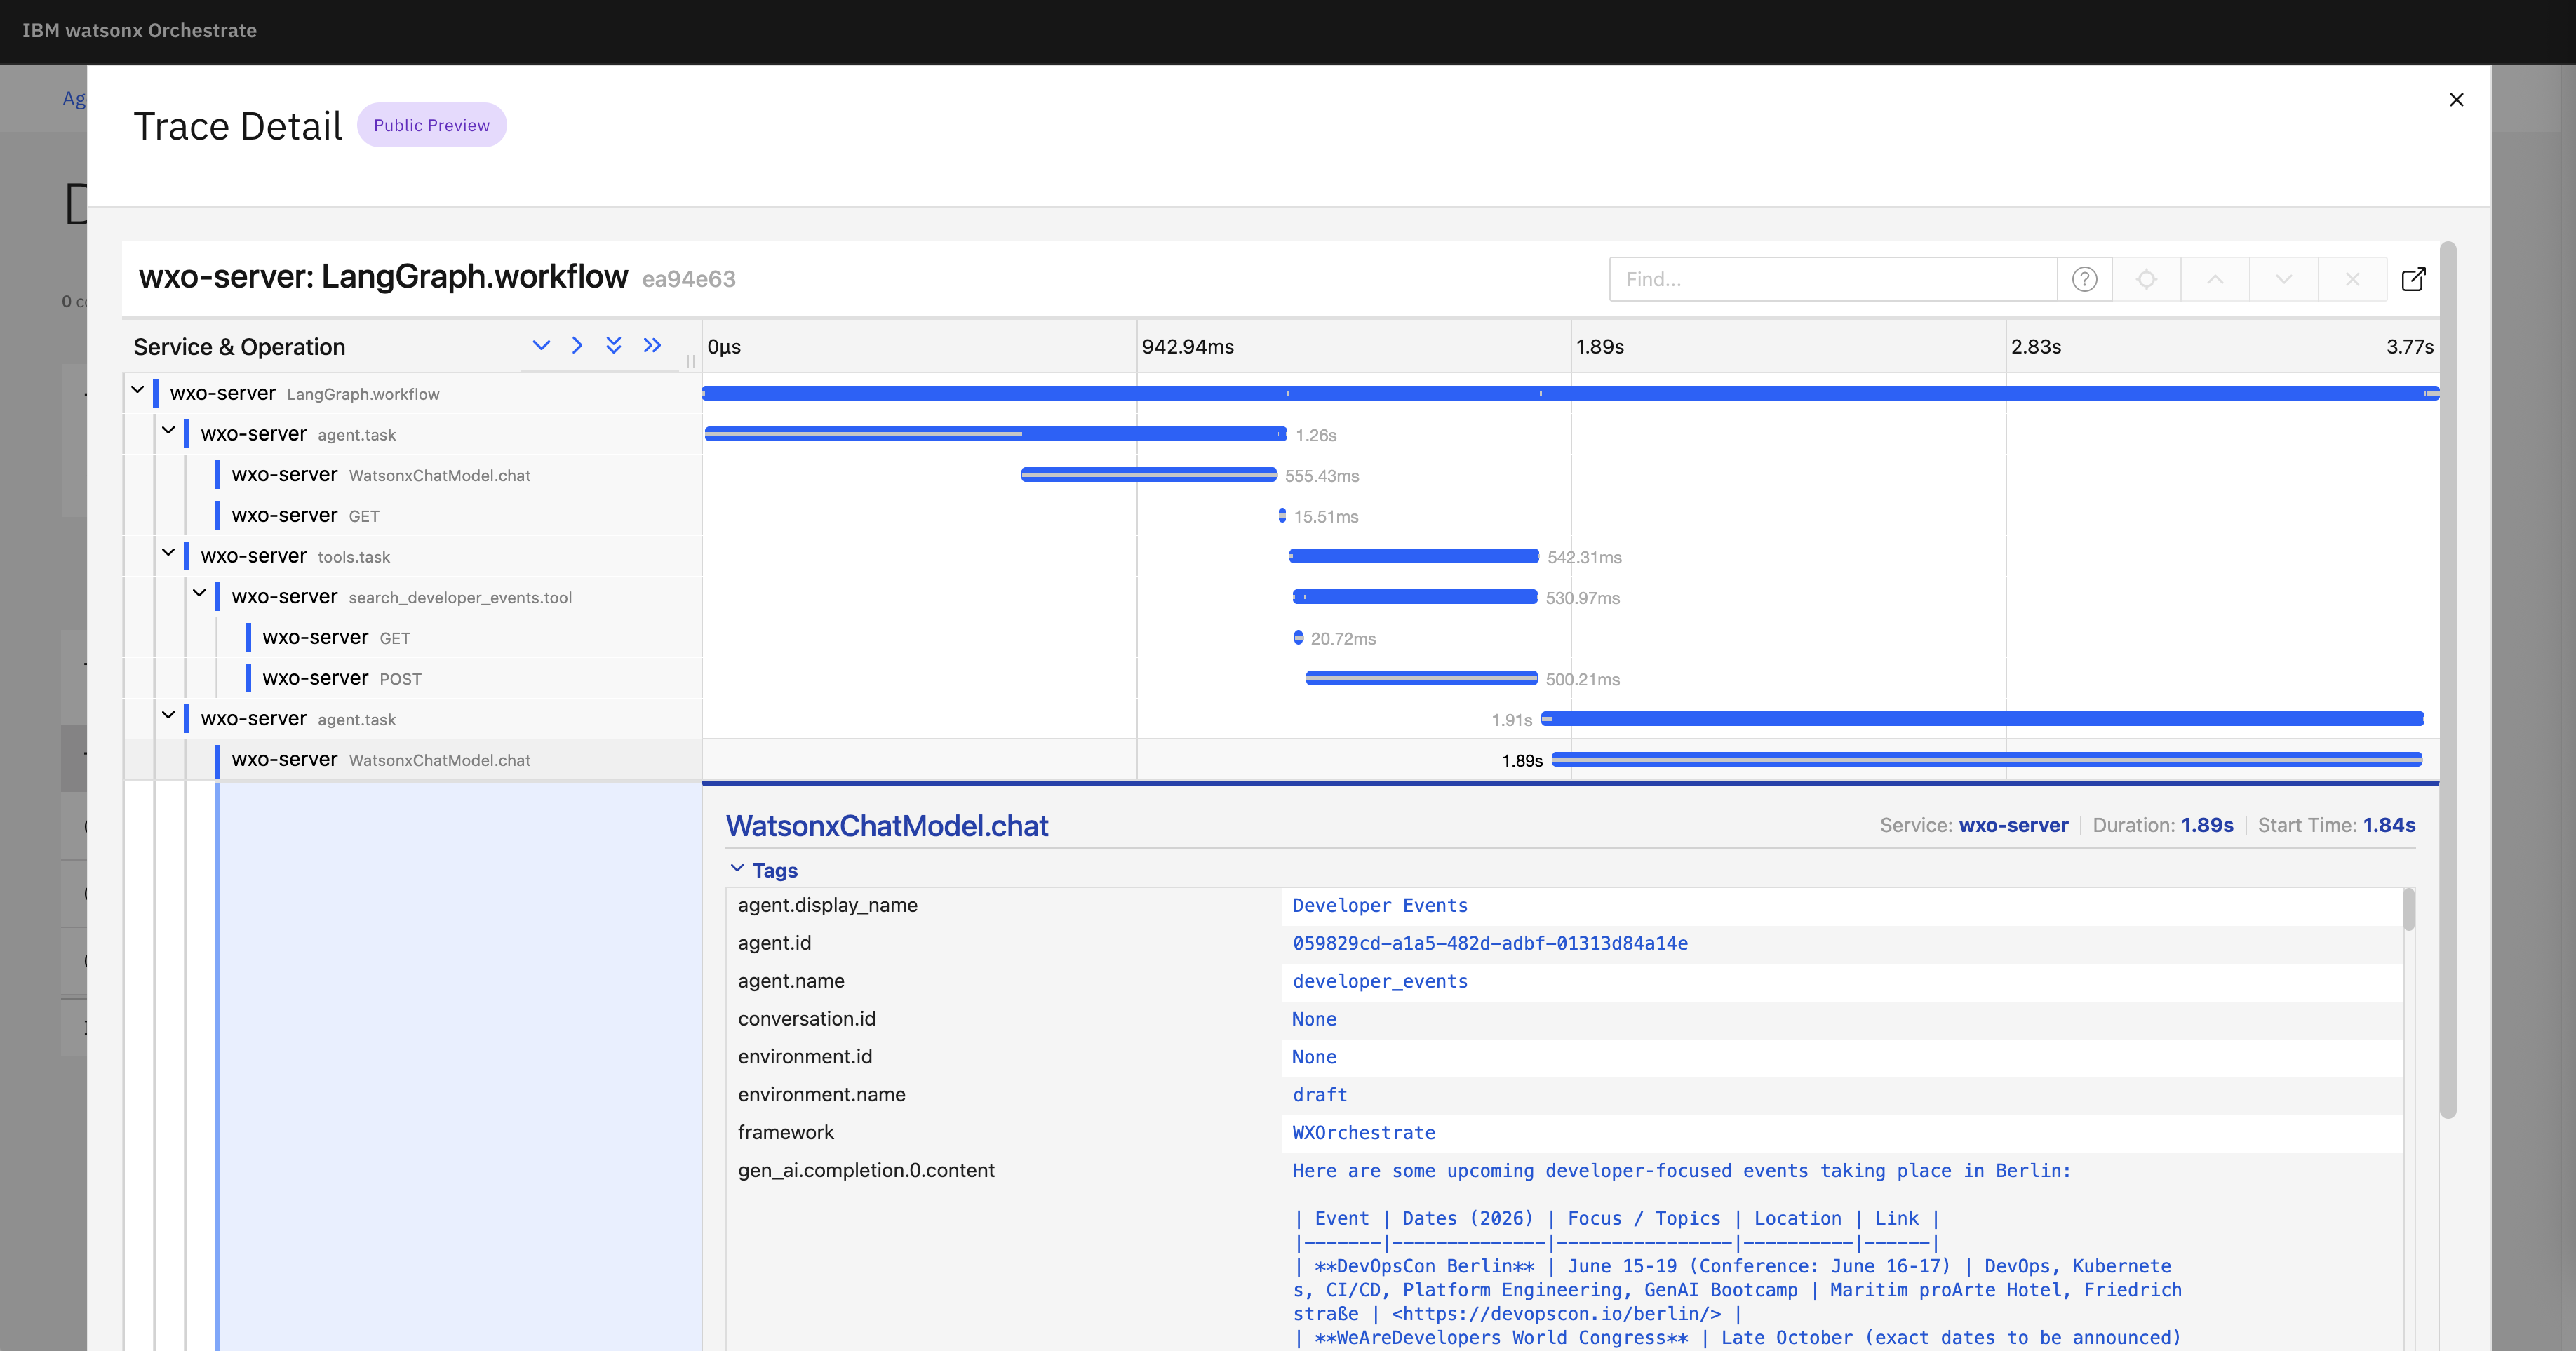
Task: Collapse the search_developer_events.tool span
Action: (x=200, y=594)
